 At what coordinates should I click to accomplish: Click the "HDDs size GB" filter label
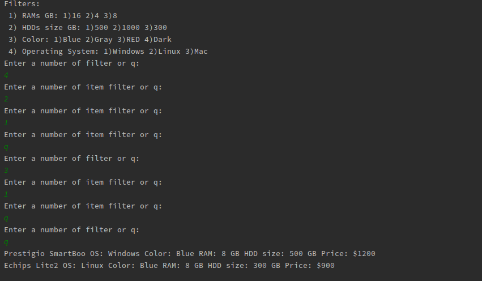[x=50, y=27]
